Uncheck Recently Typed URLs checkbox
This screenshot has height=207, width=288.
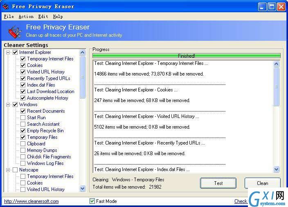pos(23,78)
